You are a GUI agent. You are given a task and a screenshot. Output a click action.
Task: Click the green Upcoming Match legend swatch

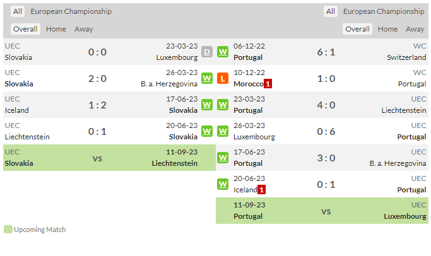[x=8, y=230]
